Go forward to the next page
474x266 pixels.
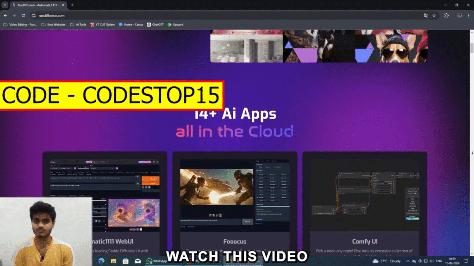(x=14, y=15)
